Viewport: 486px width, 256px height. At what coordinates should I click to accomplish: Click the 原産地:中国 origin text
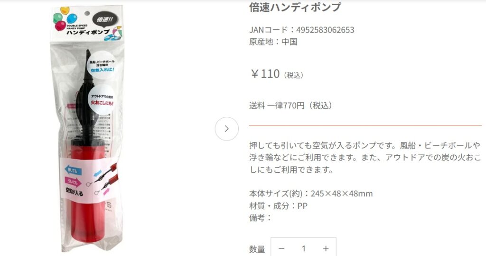(273, 42)
